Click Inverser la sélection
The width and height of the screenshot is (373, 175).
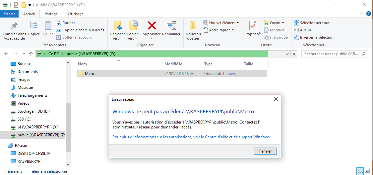(x=314, y=37)
